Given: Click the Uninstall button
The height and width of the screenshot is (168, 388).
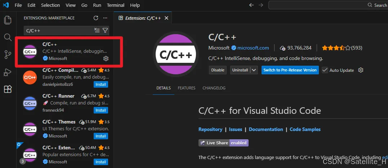Looking at the screenshot, I should pos(240,70).
